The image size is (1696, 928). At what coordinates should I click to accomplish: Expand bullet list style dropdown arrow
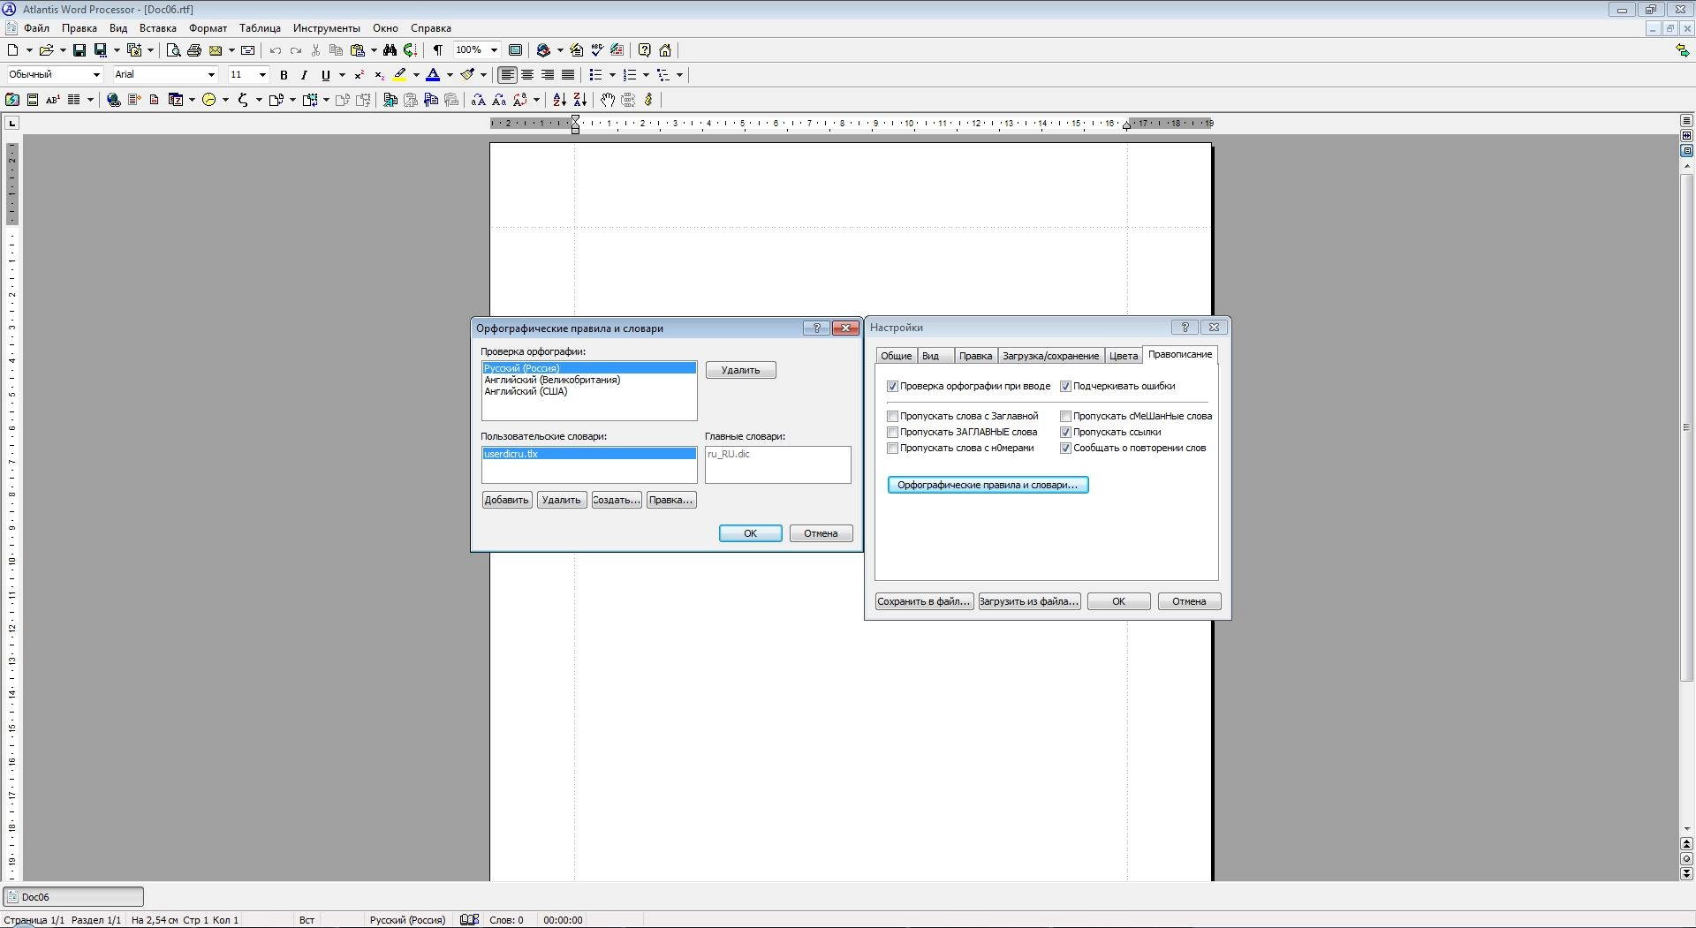[612, 75]
